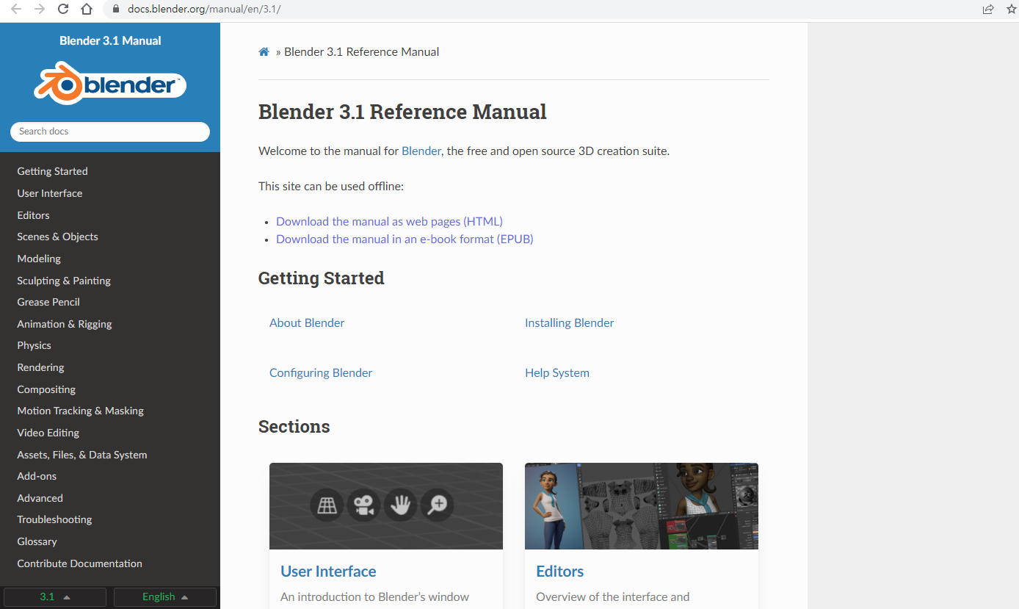
Task: Follow the Blender link in welcome text
Action: [421, 151]
